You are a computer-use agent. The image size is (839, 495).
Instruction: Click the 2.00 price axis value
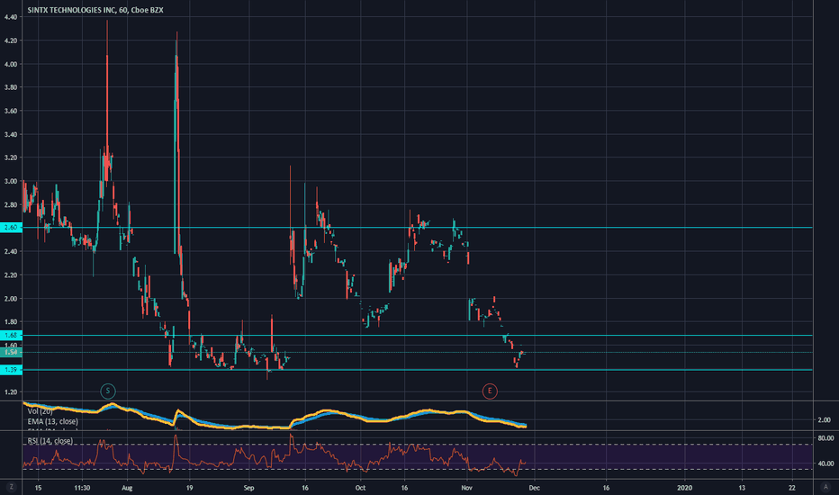point(11,299)
